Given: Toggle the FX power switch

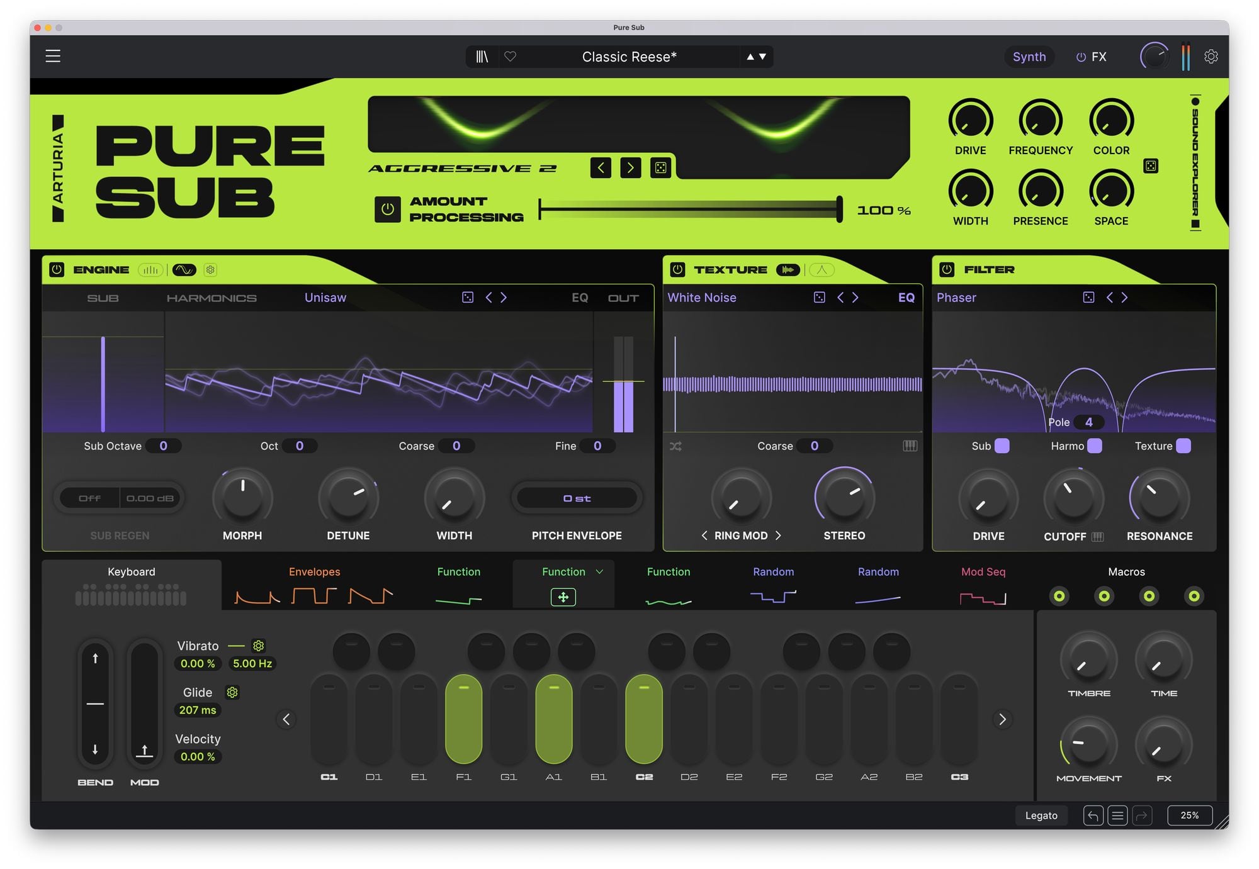Looking at the screenshot, I should tap(1081, 57).
